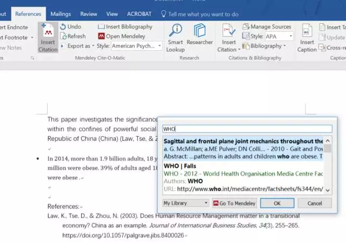Click Insert Endnote
The image size is (346, 243).
[14, 28]
